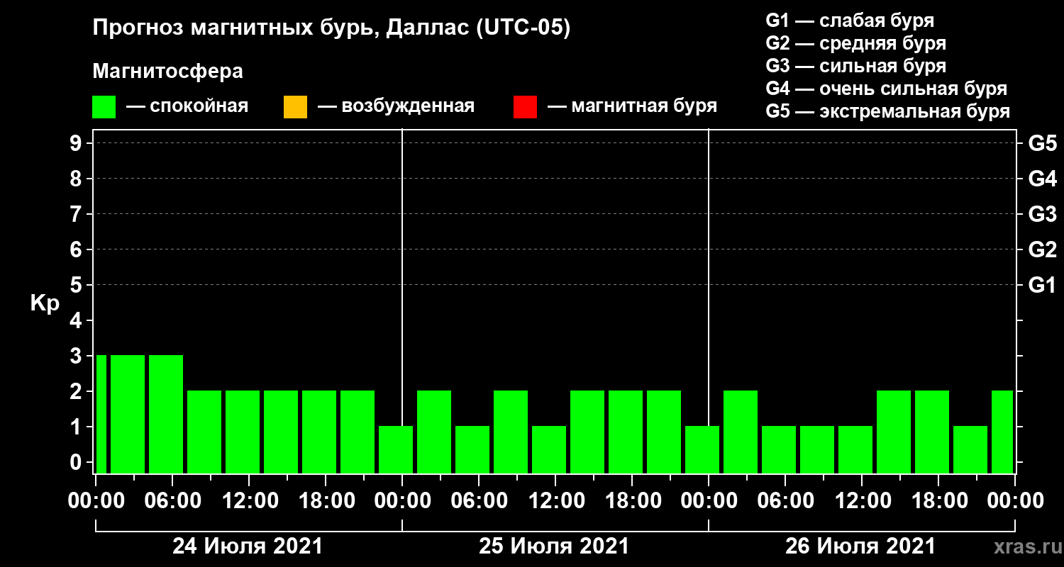Click the green спокойная legend swatch
Screen dimensions: 1064x567
[104, 107]
